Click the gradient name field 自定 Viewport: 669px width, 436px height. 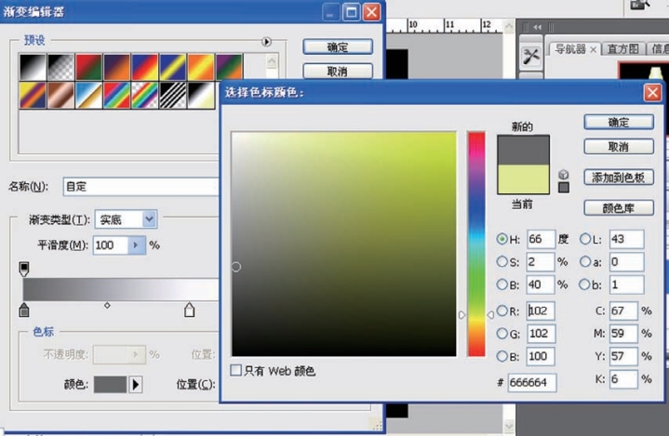coord(140,187)
